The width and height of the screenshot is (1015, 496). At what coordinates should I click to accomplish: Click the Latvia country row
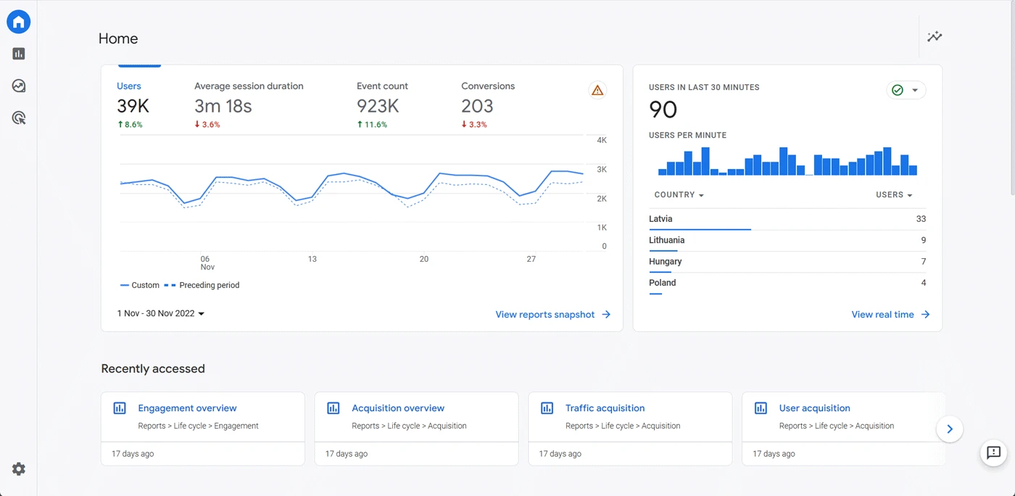click(x=787, y=220)
